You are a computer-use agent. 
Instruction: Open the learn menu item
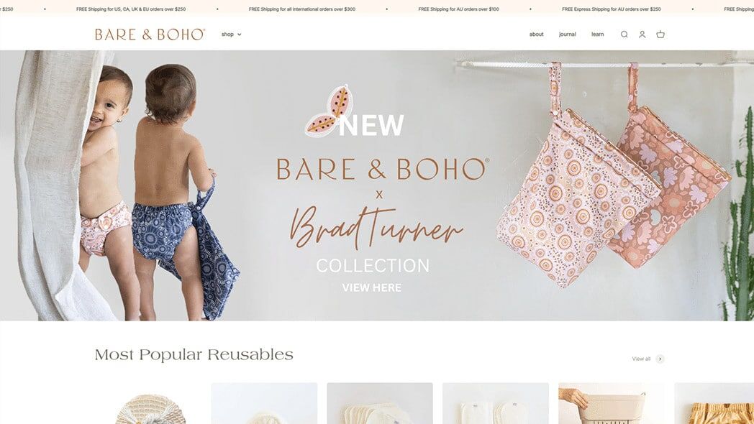pos(598,34)
